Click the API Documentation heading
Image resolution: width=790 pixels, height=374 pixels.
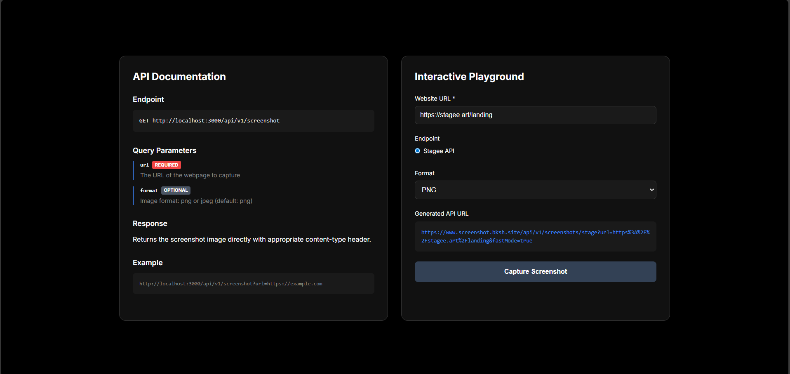(179, 77)
